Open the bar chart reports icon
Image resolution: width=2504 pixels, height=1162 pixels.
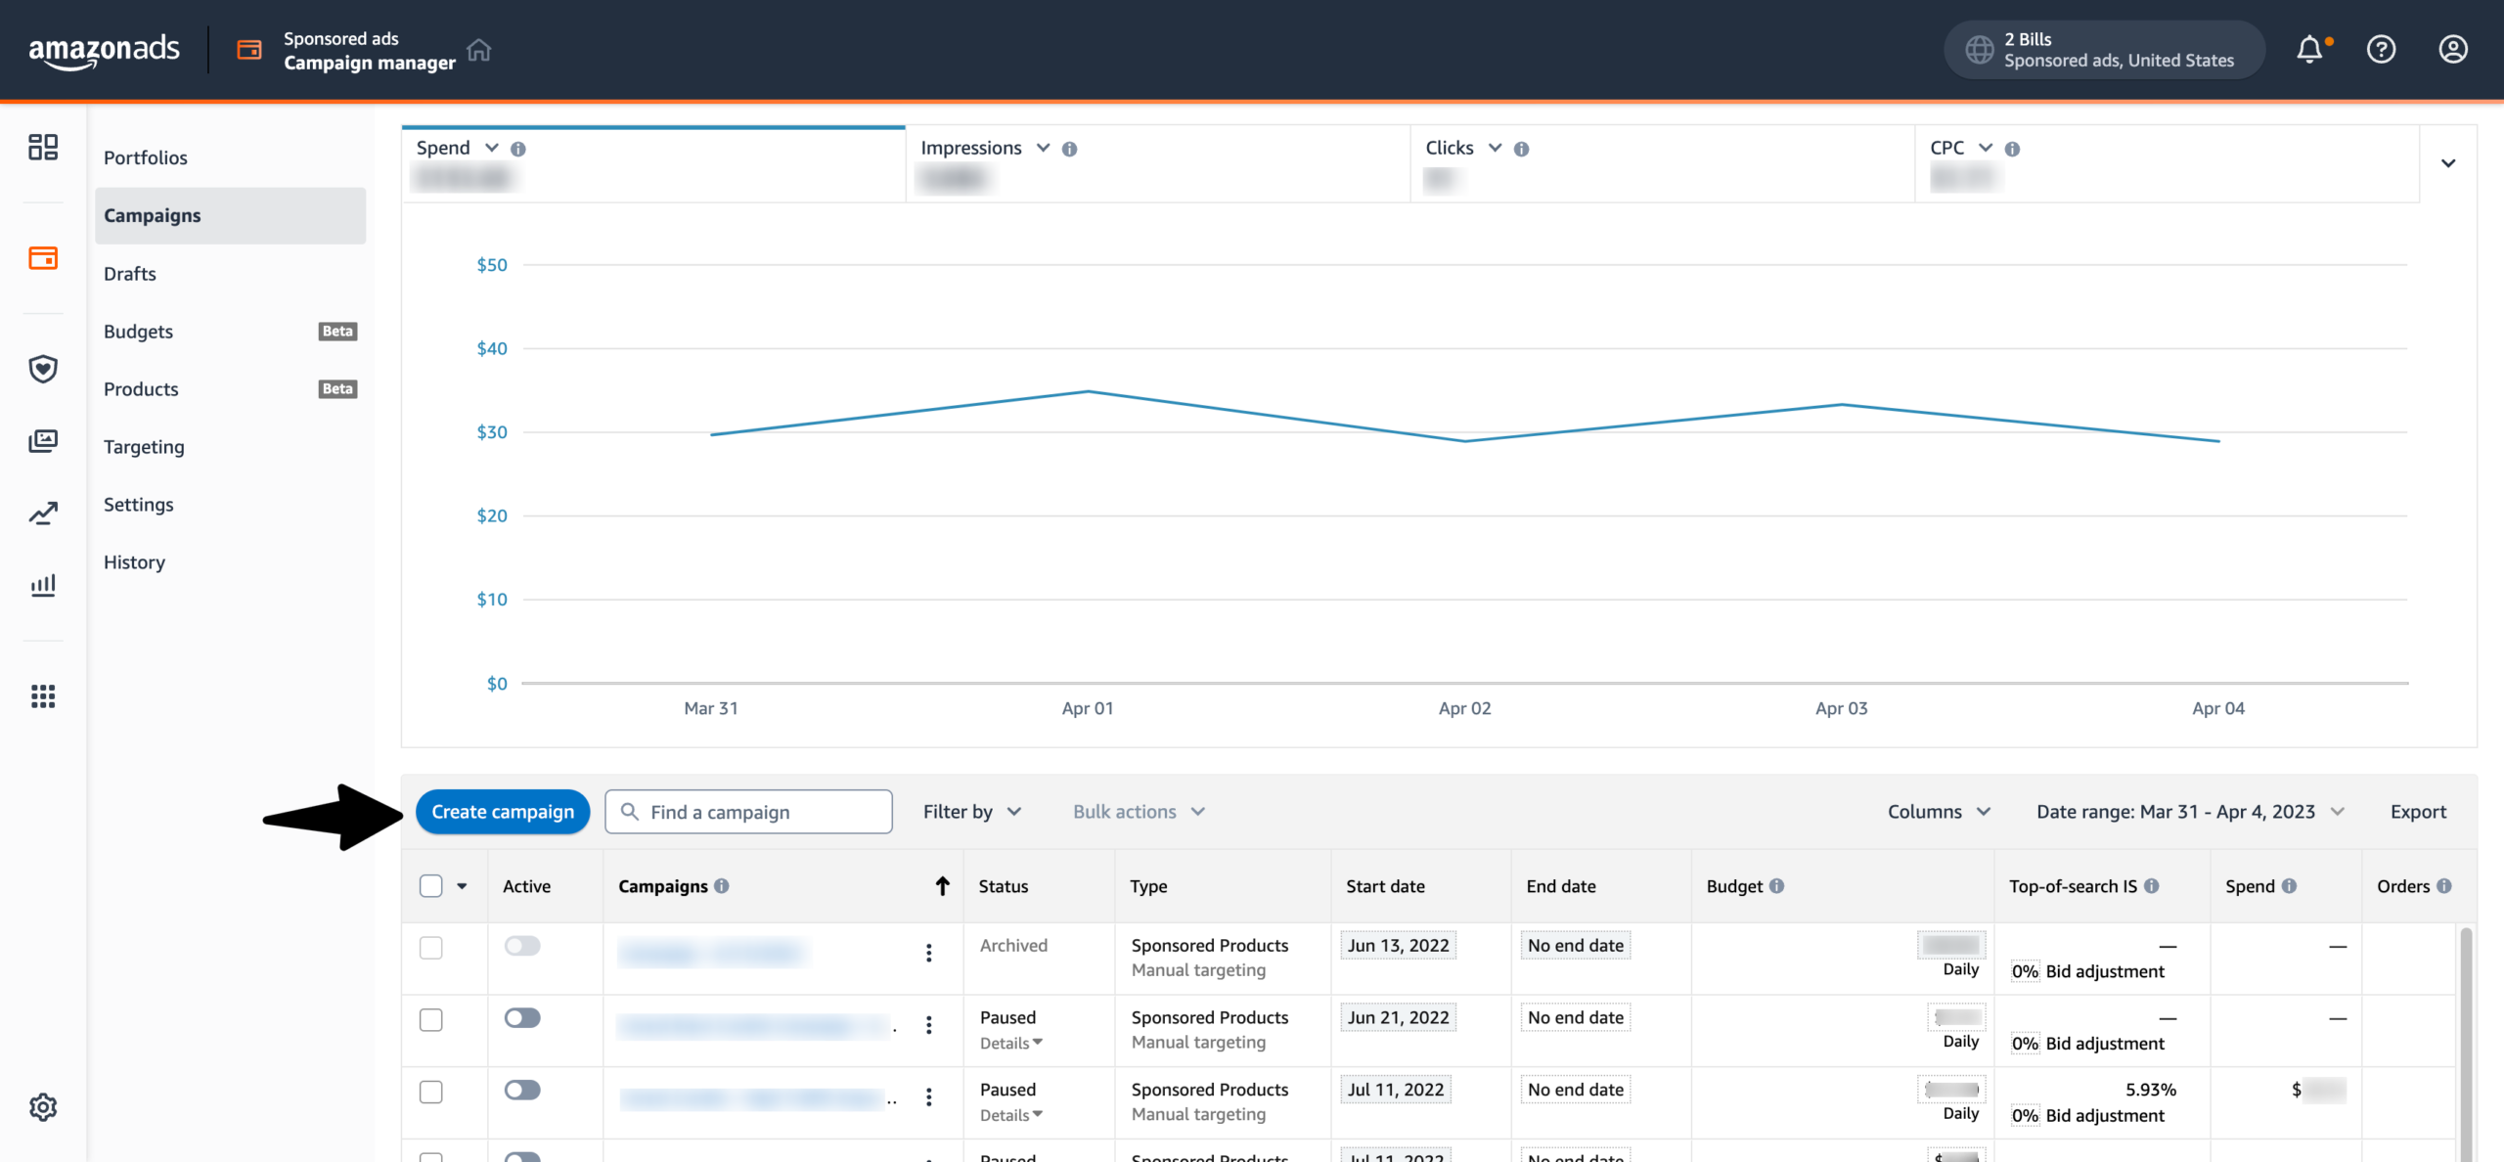pyautogui.click(x=43, y=585)
